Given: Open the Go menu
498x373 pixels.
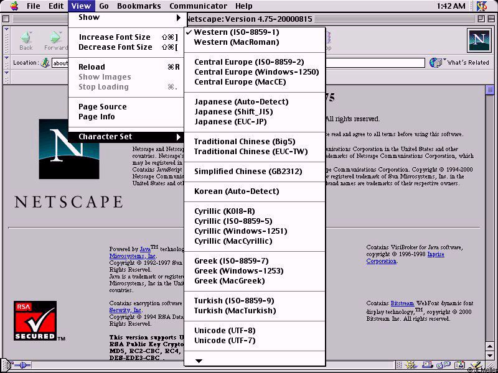Looking at the screenshot, I should coord(104,6).
